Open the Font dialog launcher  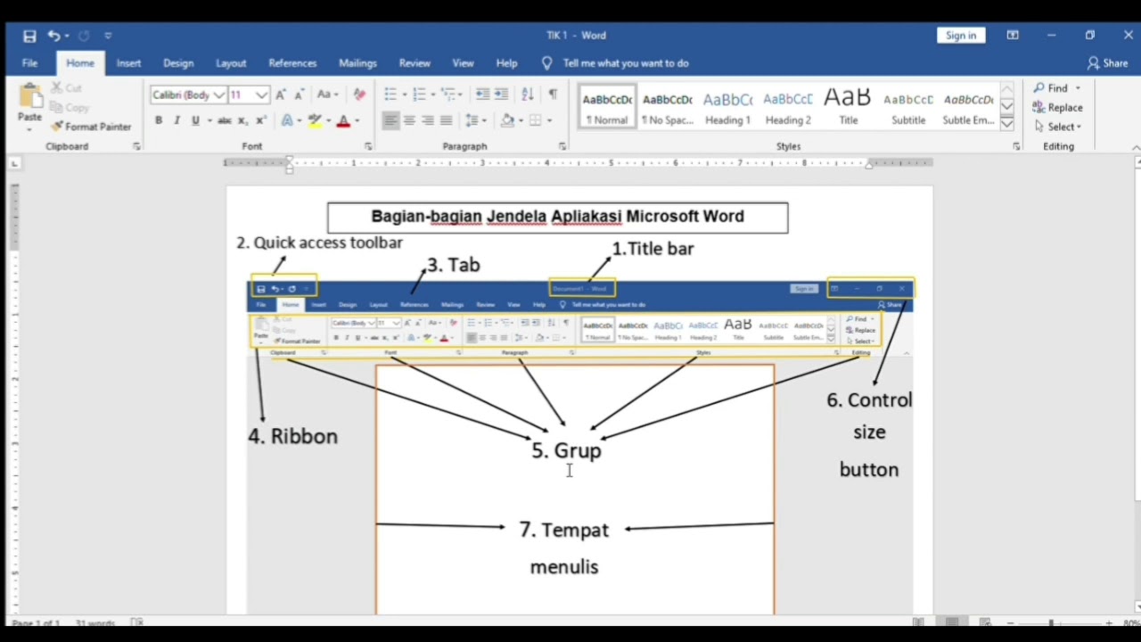[x=368, y=146]
